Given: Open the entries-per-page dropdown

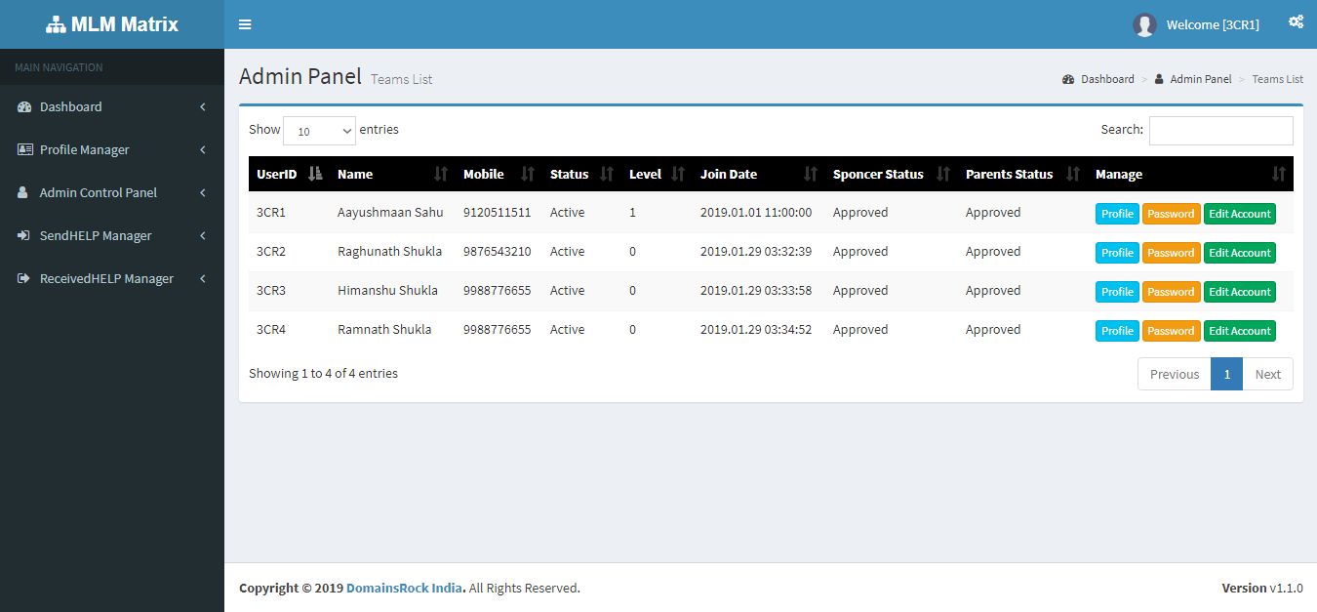Looking at the screenshot, I should pos(319,131).
